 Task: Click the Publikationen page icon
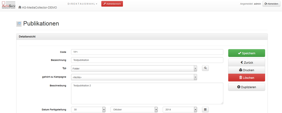(19, 24)
